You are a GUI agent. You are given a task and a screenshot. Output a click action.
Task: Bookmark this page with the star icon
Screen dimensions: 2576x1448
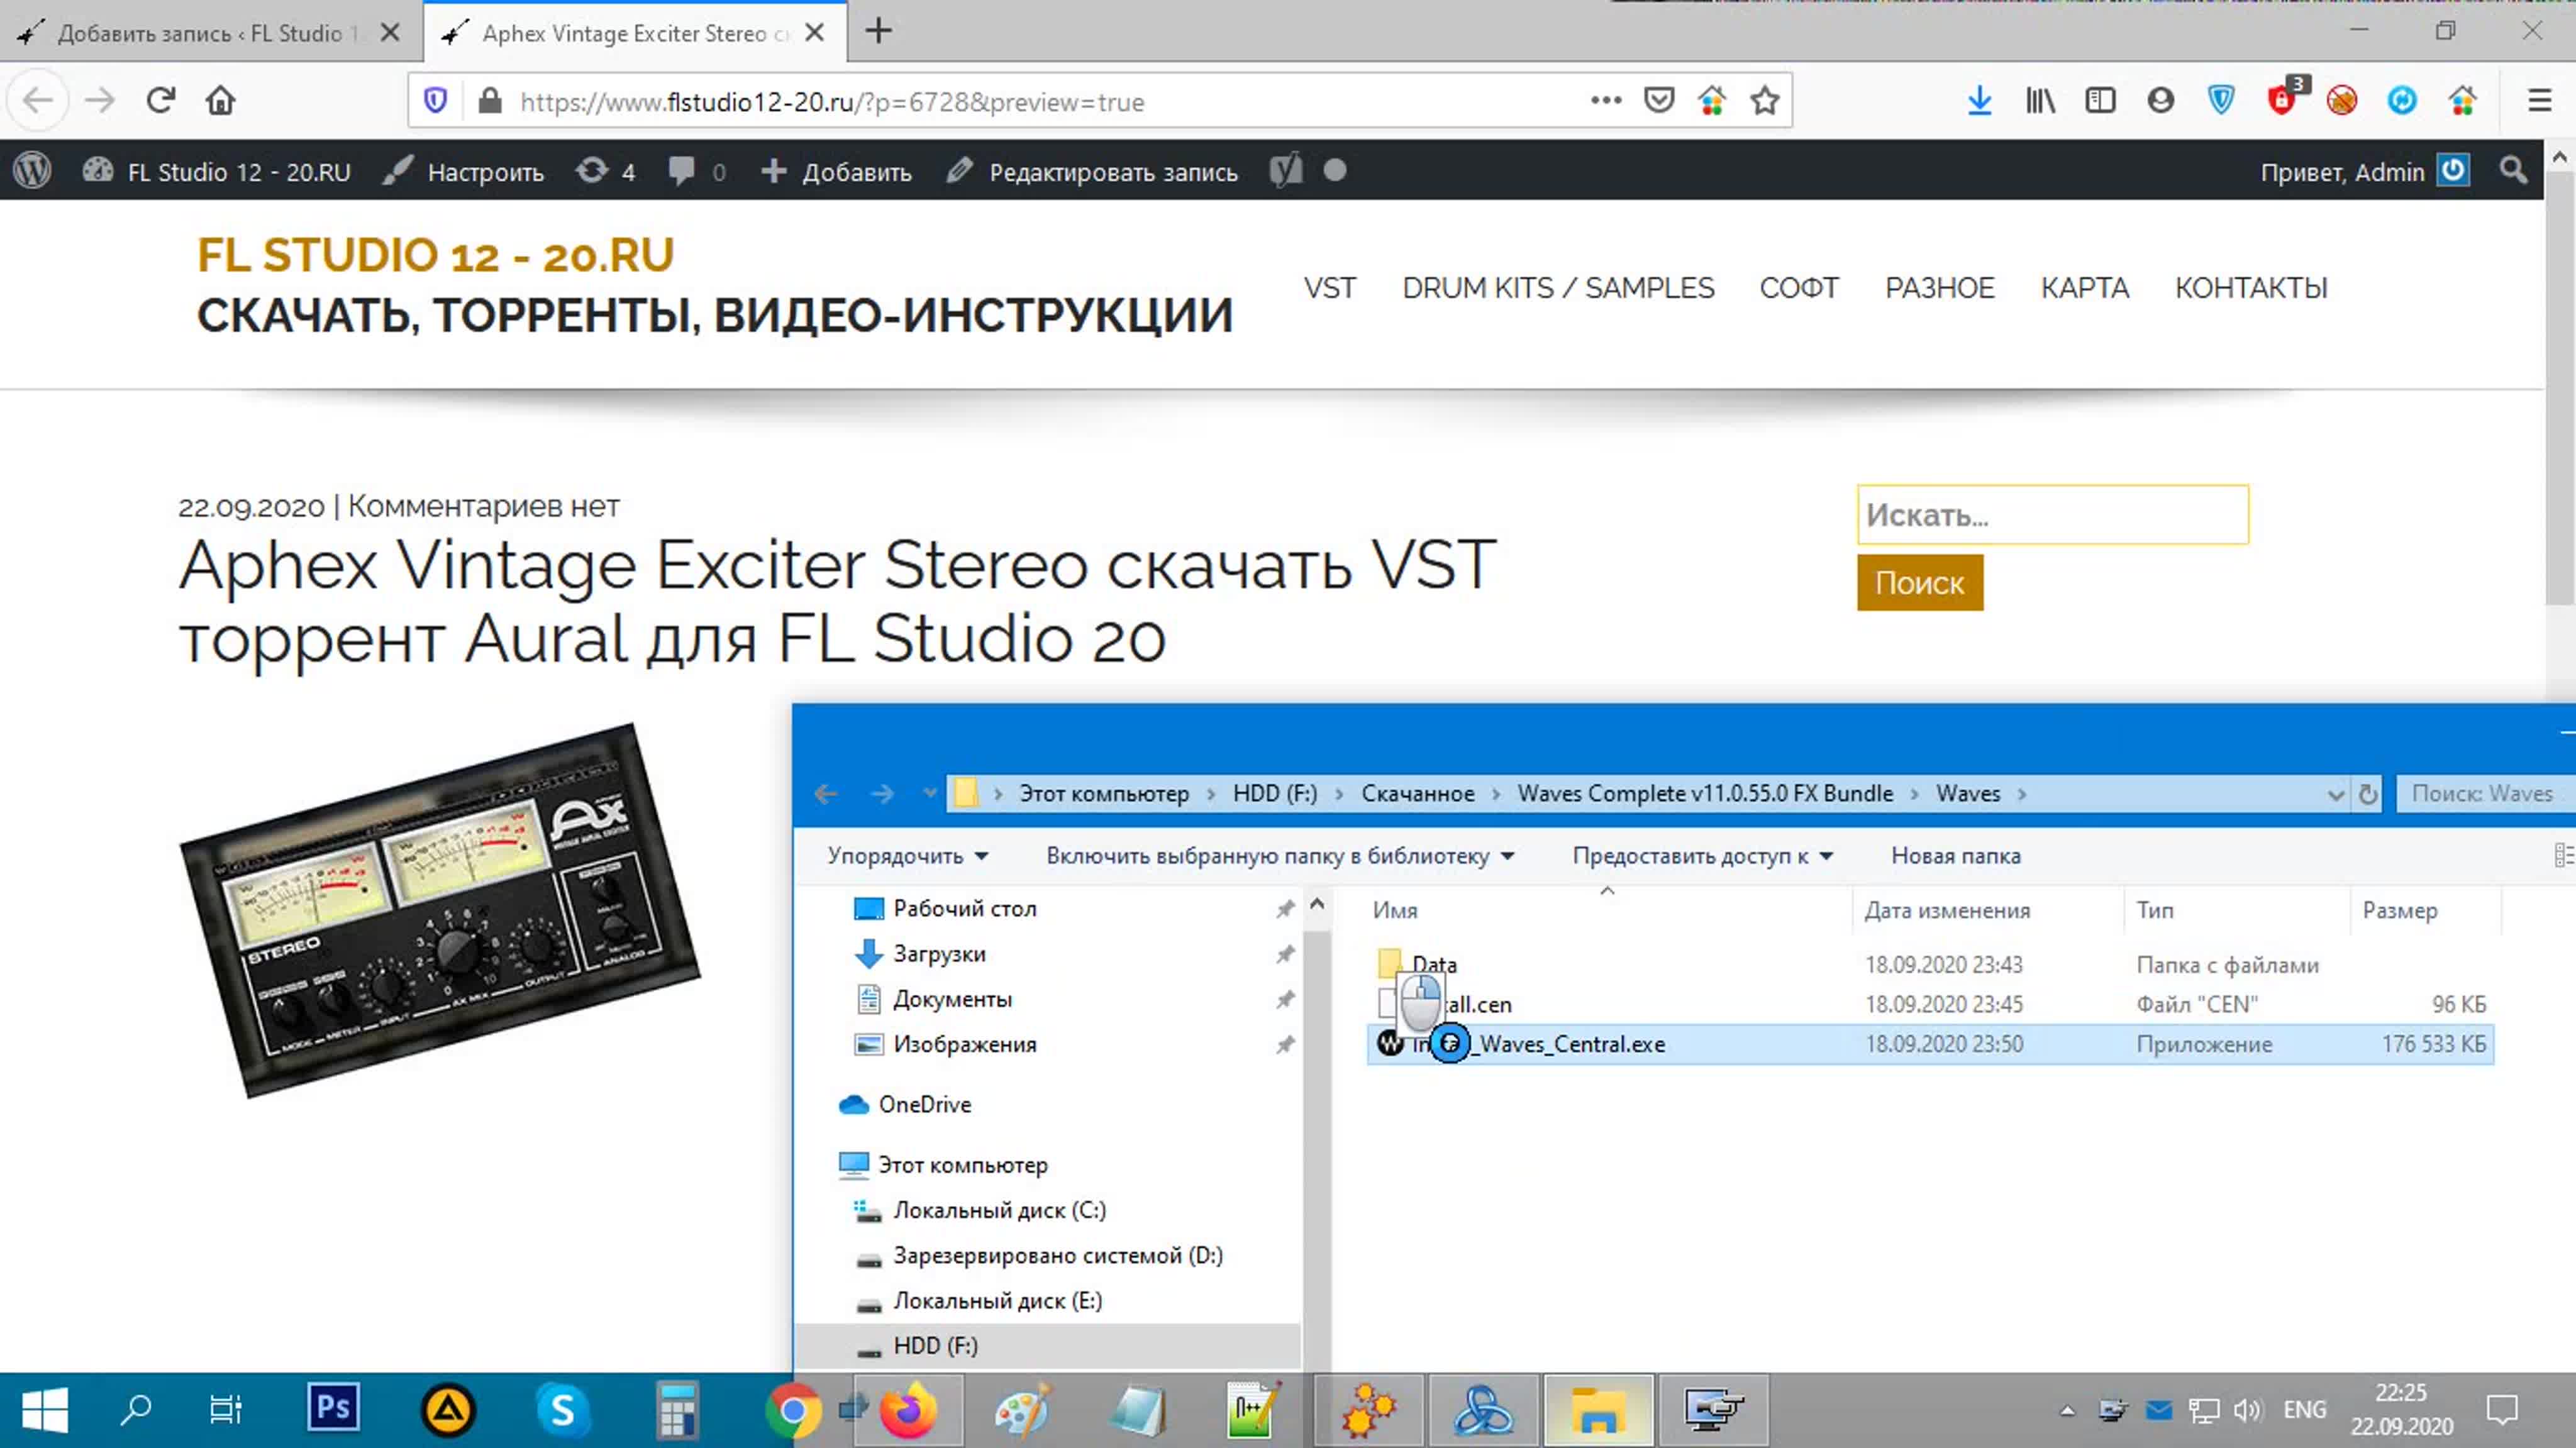(x=1765, y=100)
